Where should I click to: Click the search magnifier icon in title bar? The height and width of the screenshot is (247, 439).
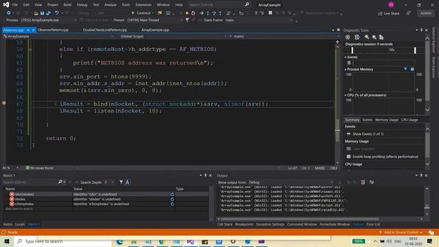pos(247,5)
